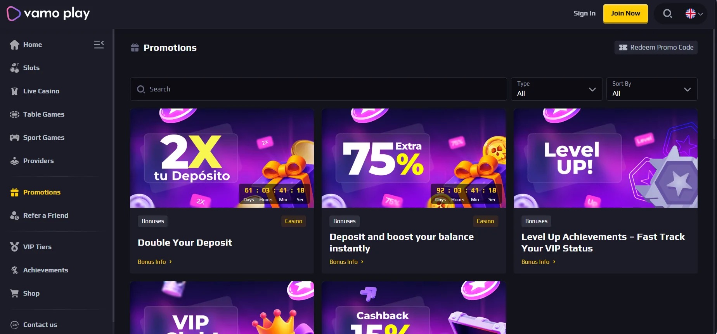Click the Shop cart icon
This screenshot has height=334, width=717.
[15, 293]
